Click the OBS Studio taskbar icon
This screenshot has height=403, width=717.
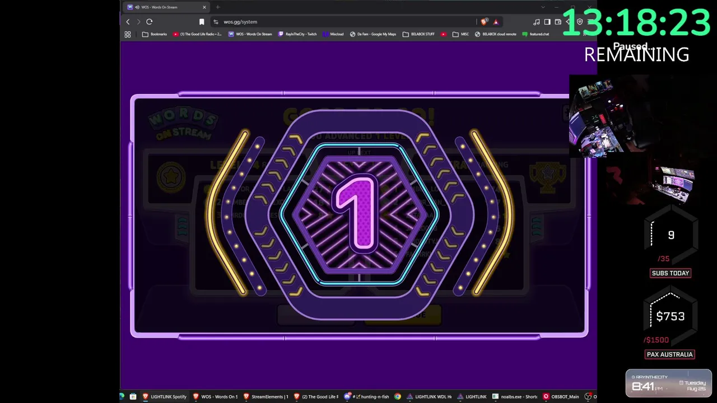[x=588, y=397]
